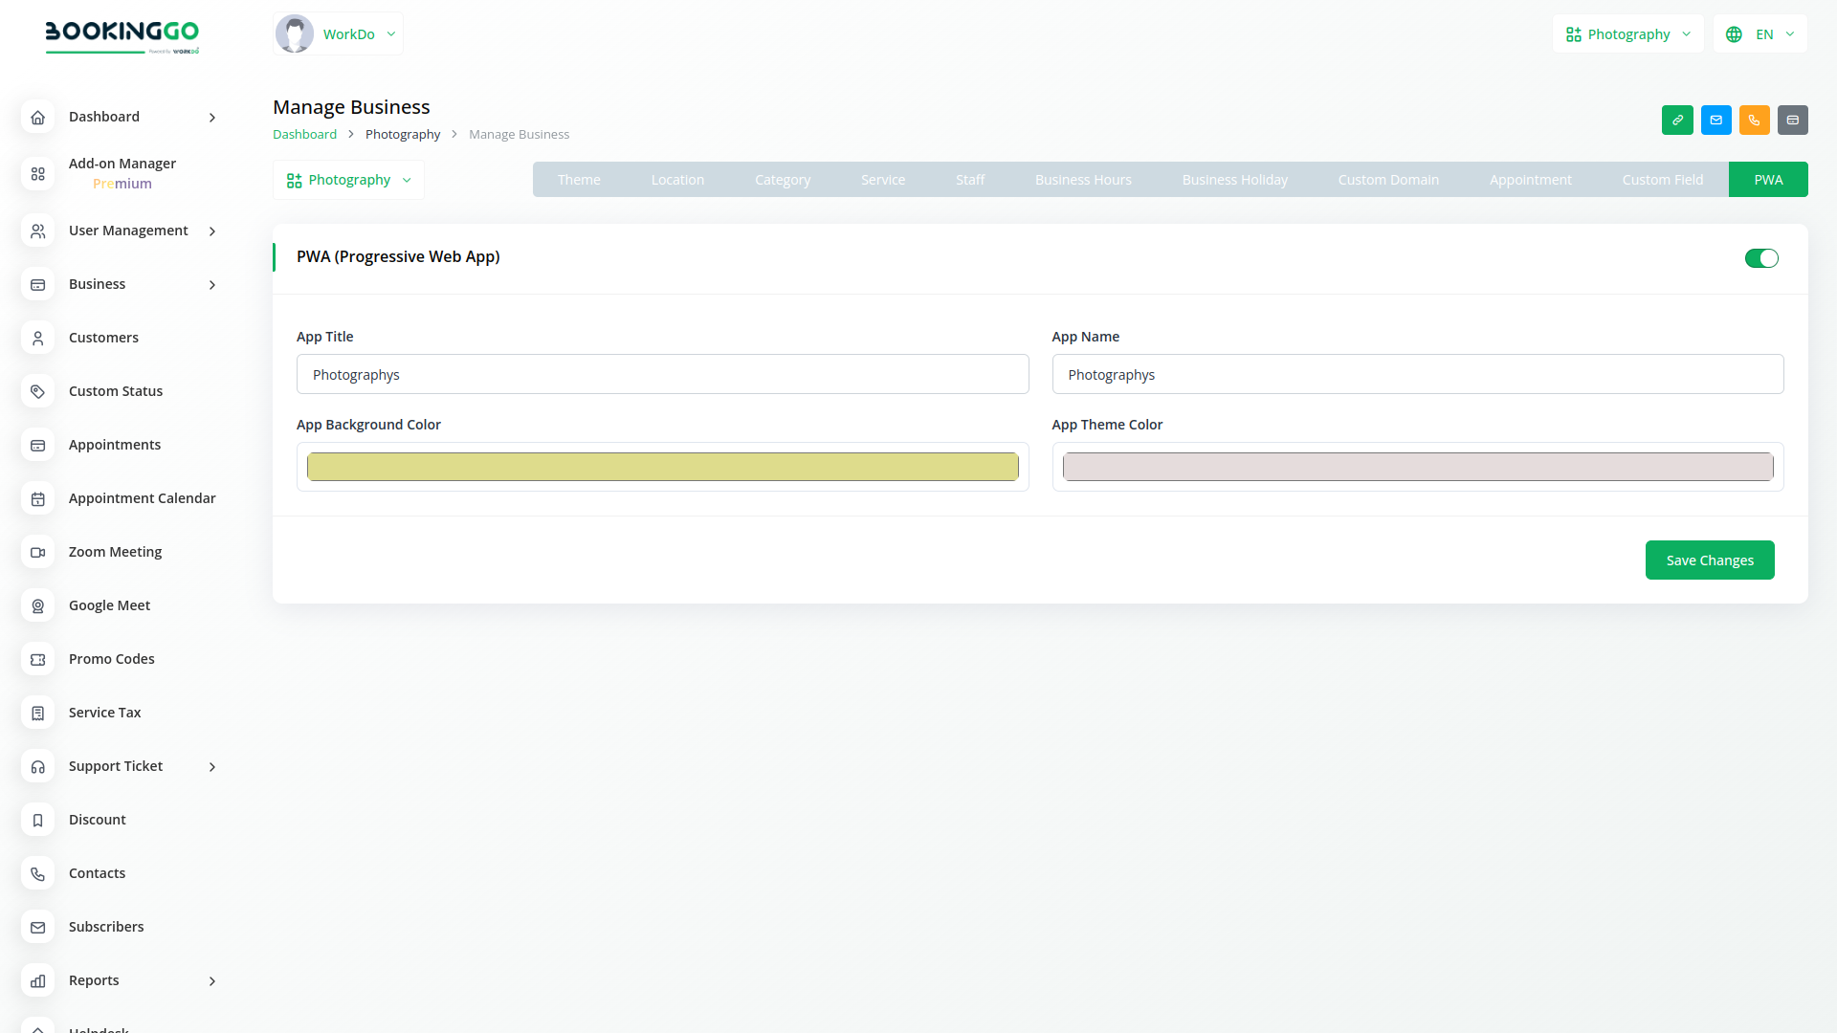Click the Save Changes button
The height and width of the screenshot is (1033, 1837).
pyautogui.click(x=1709, y=560)
